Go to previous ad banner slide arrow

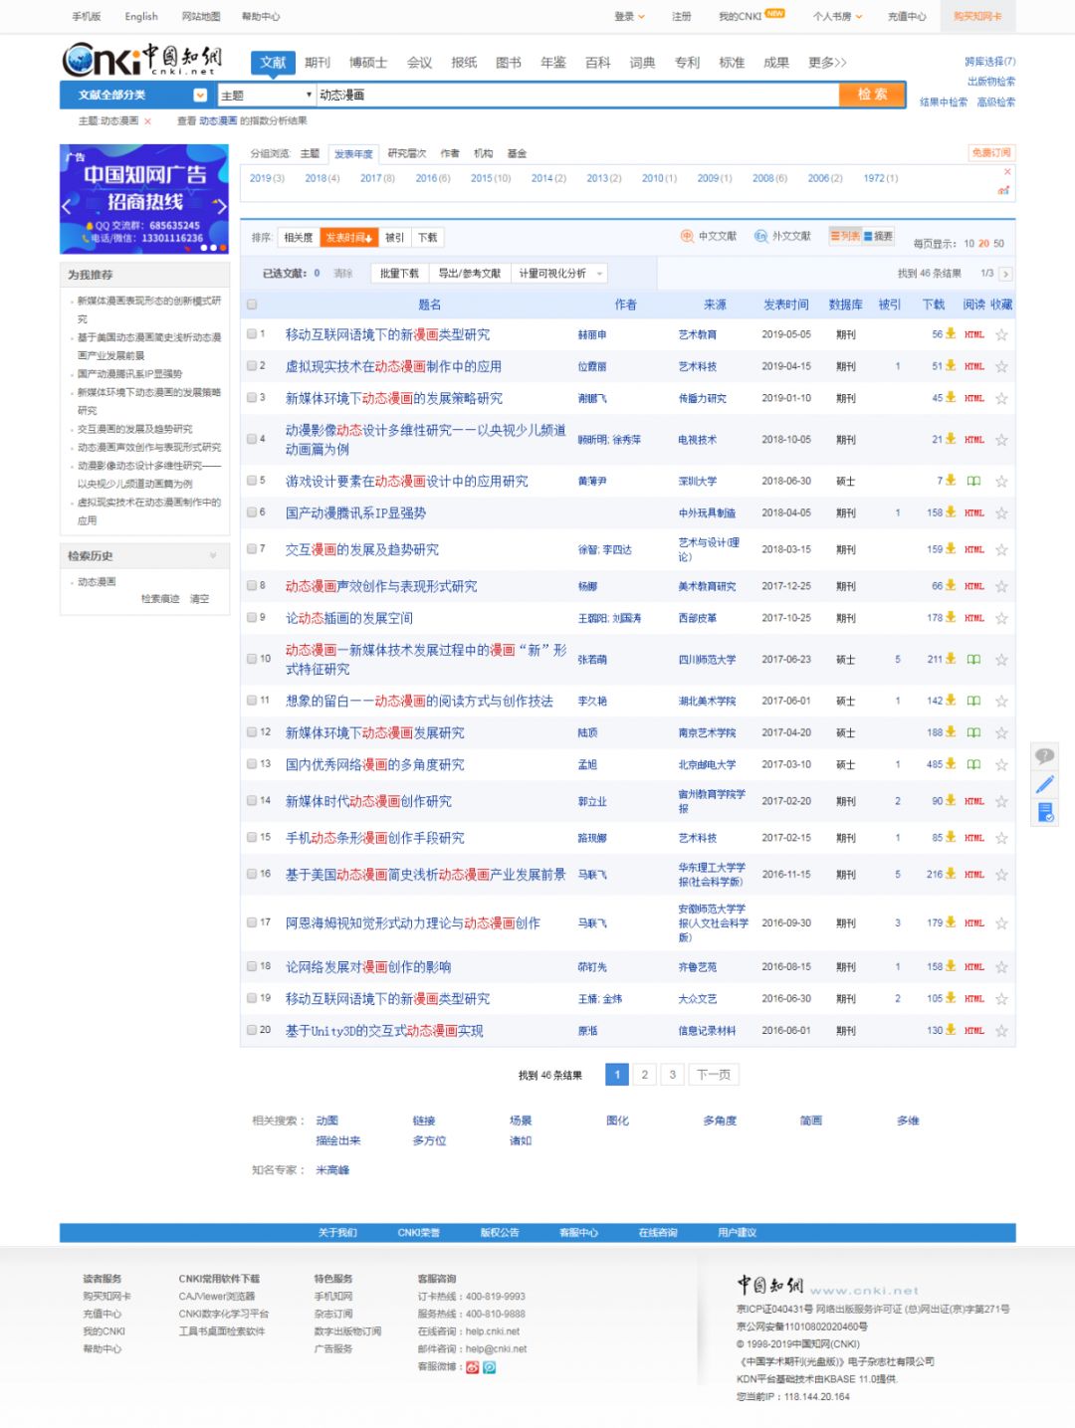point(68,206)
